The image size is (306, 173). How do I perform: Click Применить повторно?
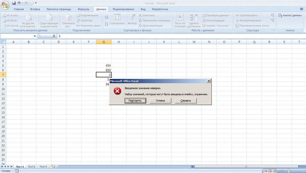pos(154,20)
